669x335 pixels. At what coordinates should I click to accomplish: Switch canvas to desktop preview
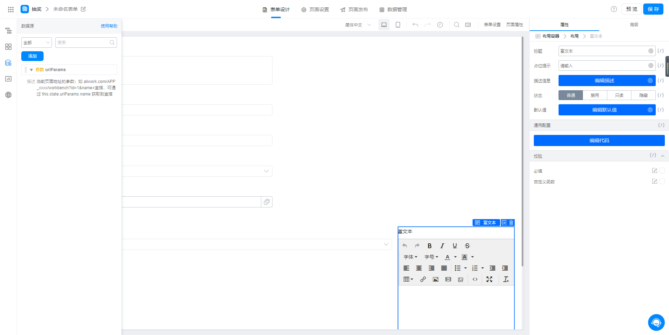click(x=384, y=25)
